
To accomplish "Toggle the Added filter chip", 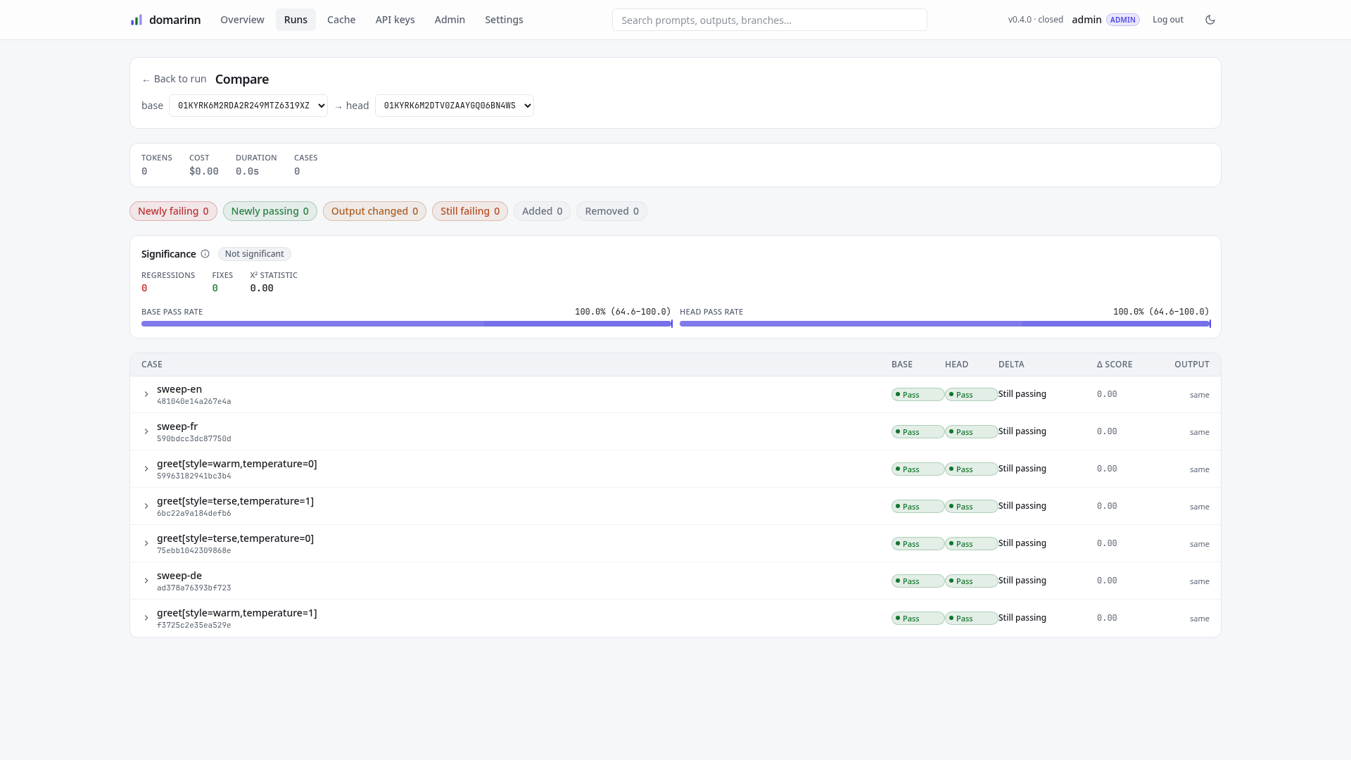I will pyautogui.click(x=542, y=211).
